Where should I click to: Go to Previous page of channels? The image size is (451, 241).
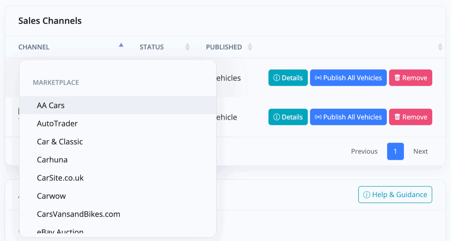pos(364,151)
